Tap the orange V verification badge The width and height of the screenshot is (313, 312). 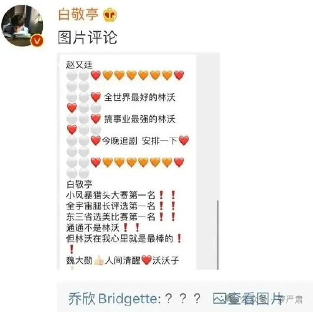tap(37, 41)
